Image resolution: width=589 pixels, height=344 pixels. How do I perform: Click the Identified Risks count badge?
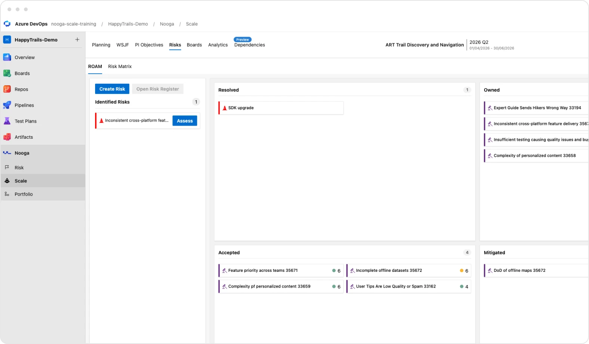[196, 102]
